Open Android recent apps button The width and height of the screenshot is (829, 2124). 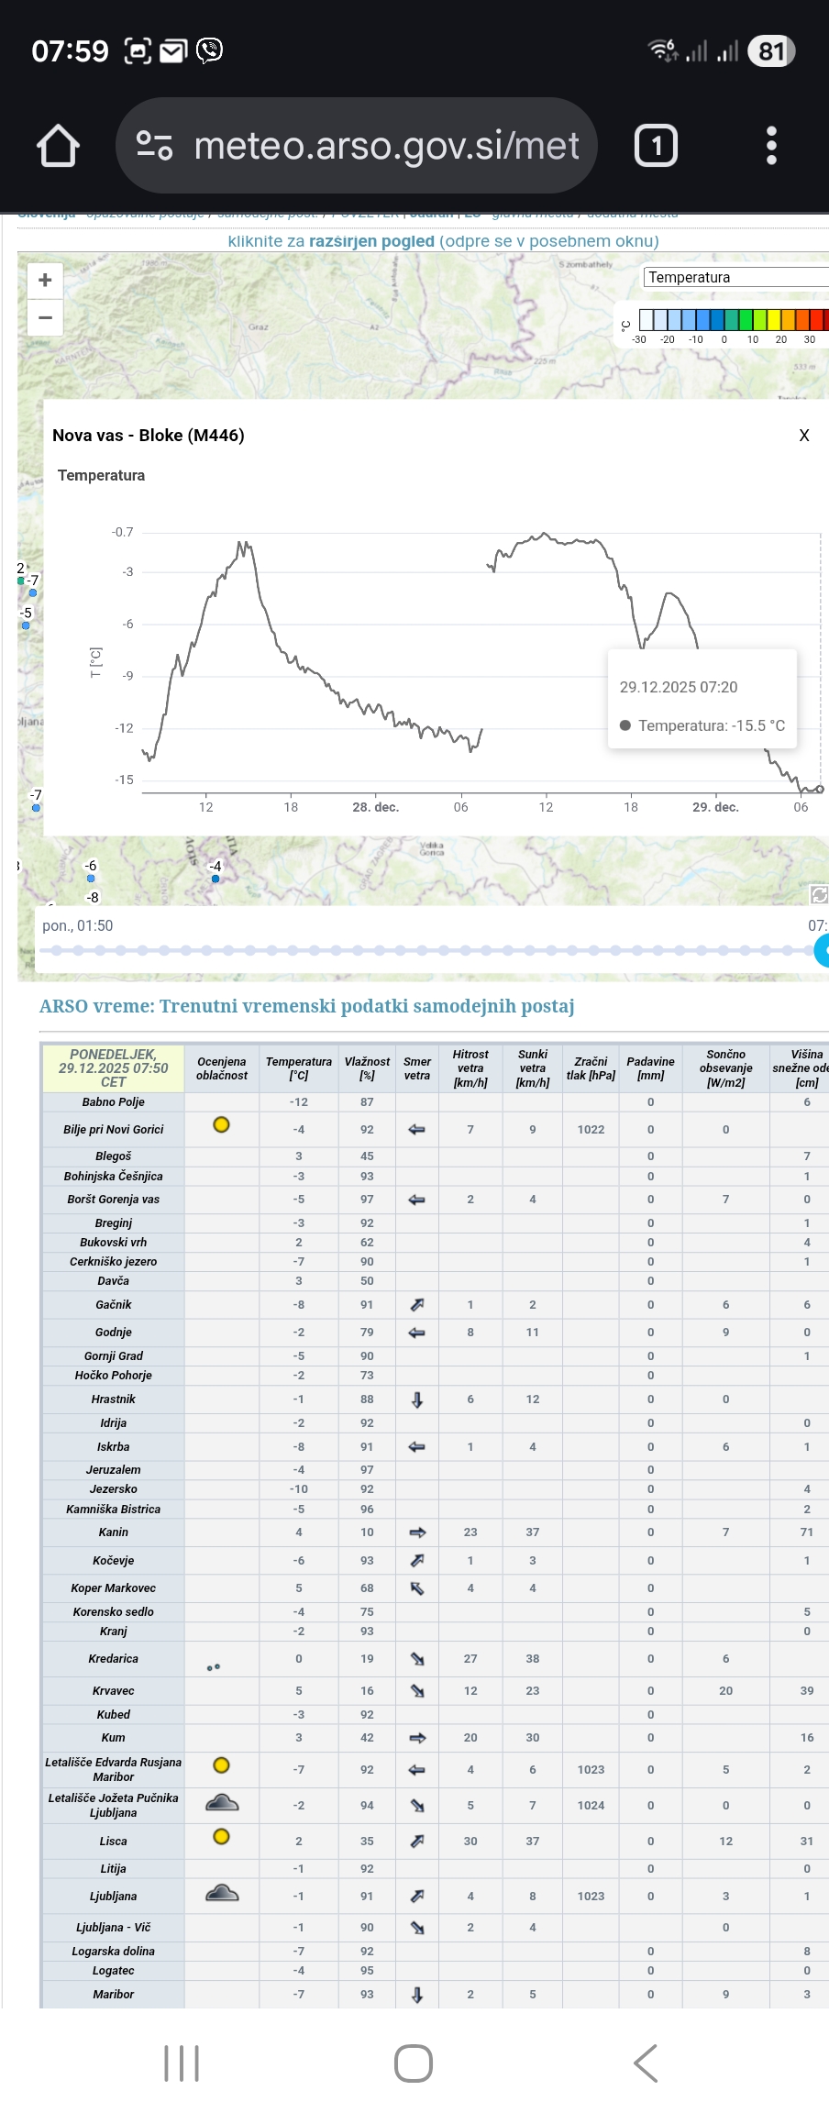click(x=182, y=2063)
